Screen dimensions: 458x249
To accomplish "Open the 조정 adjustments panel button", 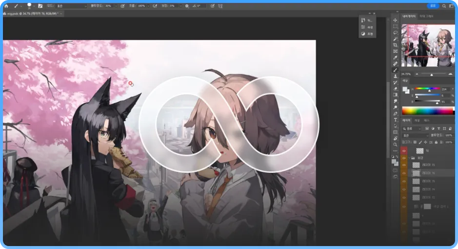I will pos(367,34).
